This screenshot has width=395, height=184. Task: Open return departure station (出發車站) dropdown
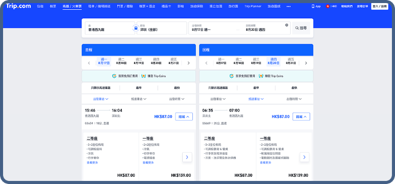click(x=218, y=99)
